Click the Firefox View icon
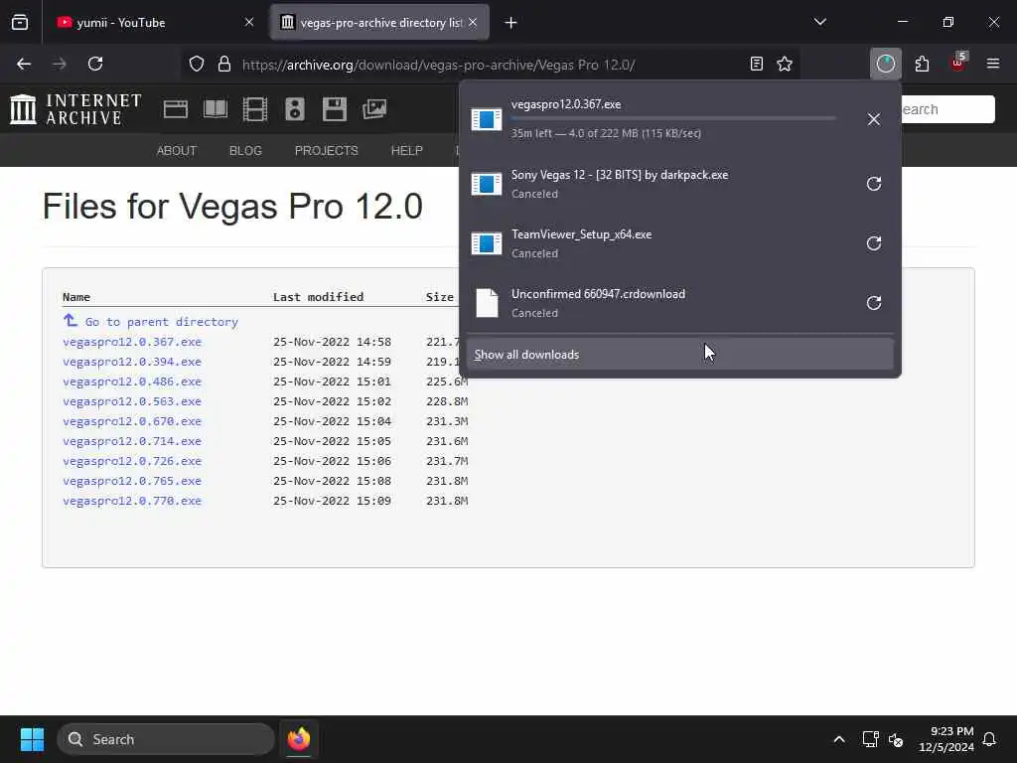The height and width of the screenshot is (763, 1017). coord(20,22)
